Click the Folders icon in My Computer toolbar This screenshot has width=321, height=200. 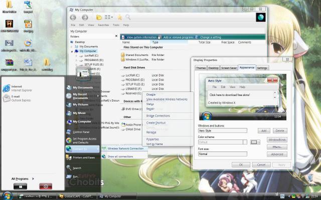point(99,17)
